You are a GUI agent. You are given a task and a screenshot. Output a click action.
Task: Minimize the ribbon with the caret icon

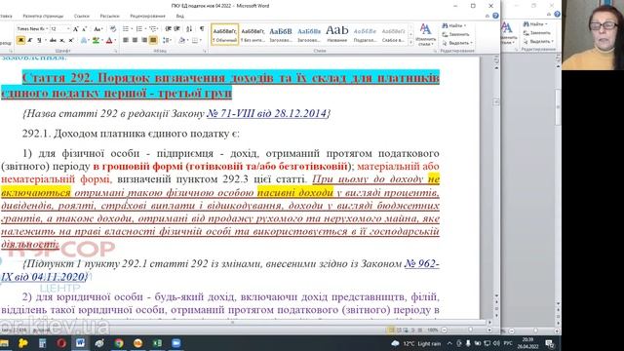[487, 16]
